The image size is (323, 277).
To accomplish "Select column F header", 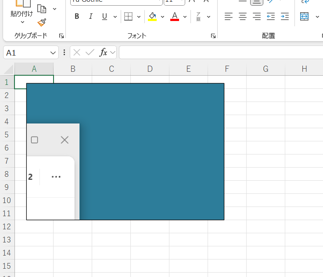I will 227,69.
